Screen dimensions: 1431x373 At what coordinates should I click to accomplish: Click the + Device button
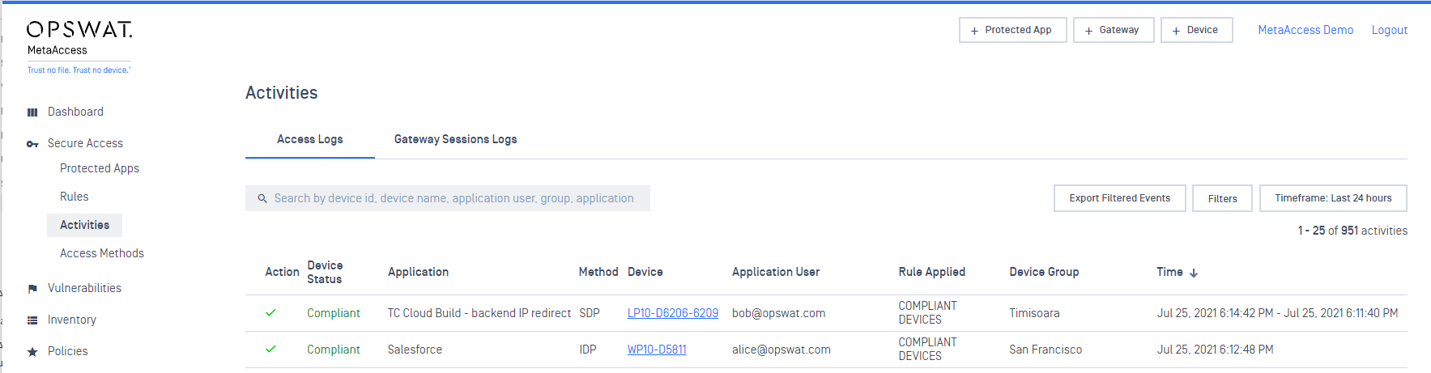coord(1197,30)
